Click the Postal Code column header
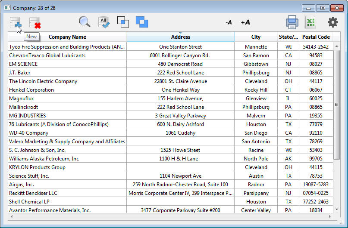 316,37
